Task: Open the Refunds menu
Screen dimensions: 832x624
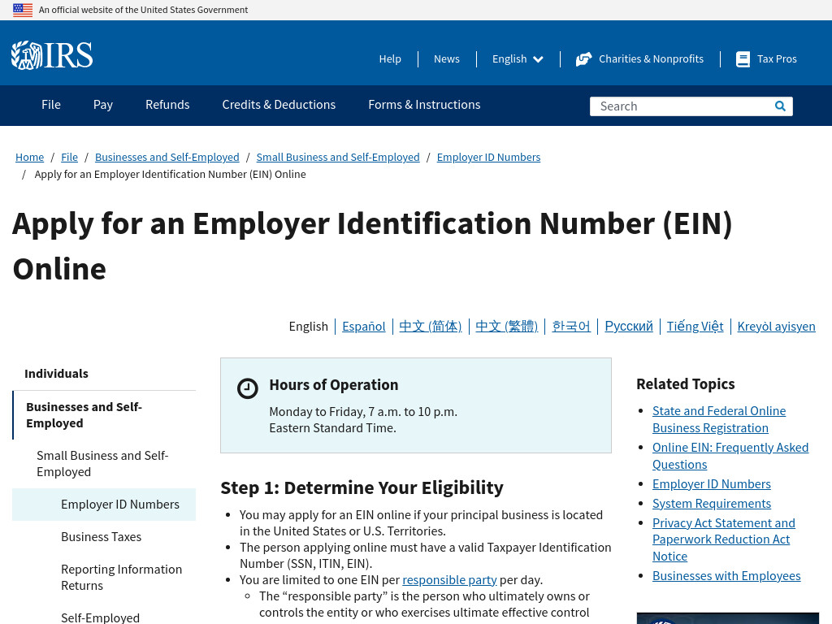Action: pos(167,105)
